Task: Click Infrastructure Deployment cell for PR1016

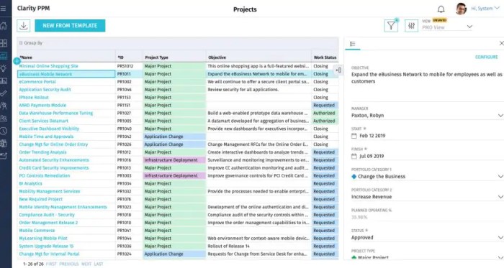Action: tap(174, 160)
